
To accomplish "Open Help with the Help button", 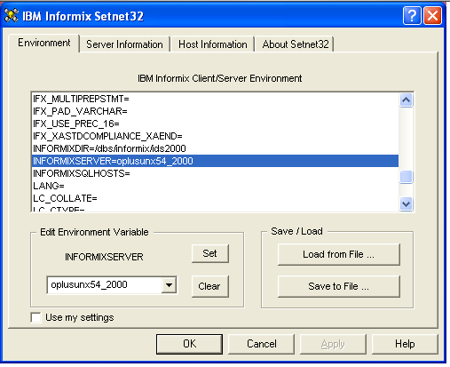I will 405,344.
